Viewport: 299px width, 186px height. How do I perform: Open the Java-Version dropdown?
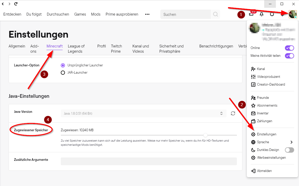tap(143, 113)
